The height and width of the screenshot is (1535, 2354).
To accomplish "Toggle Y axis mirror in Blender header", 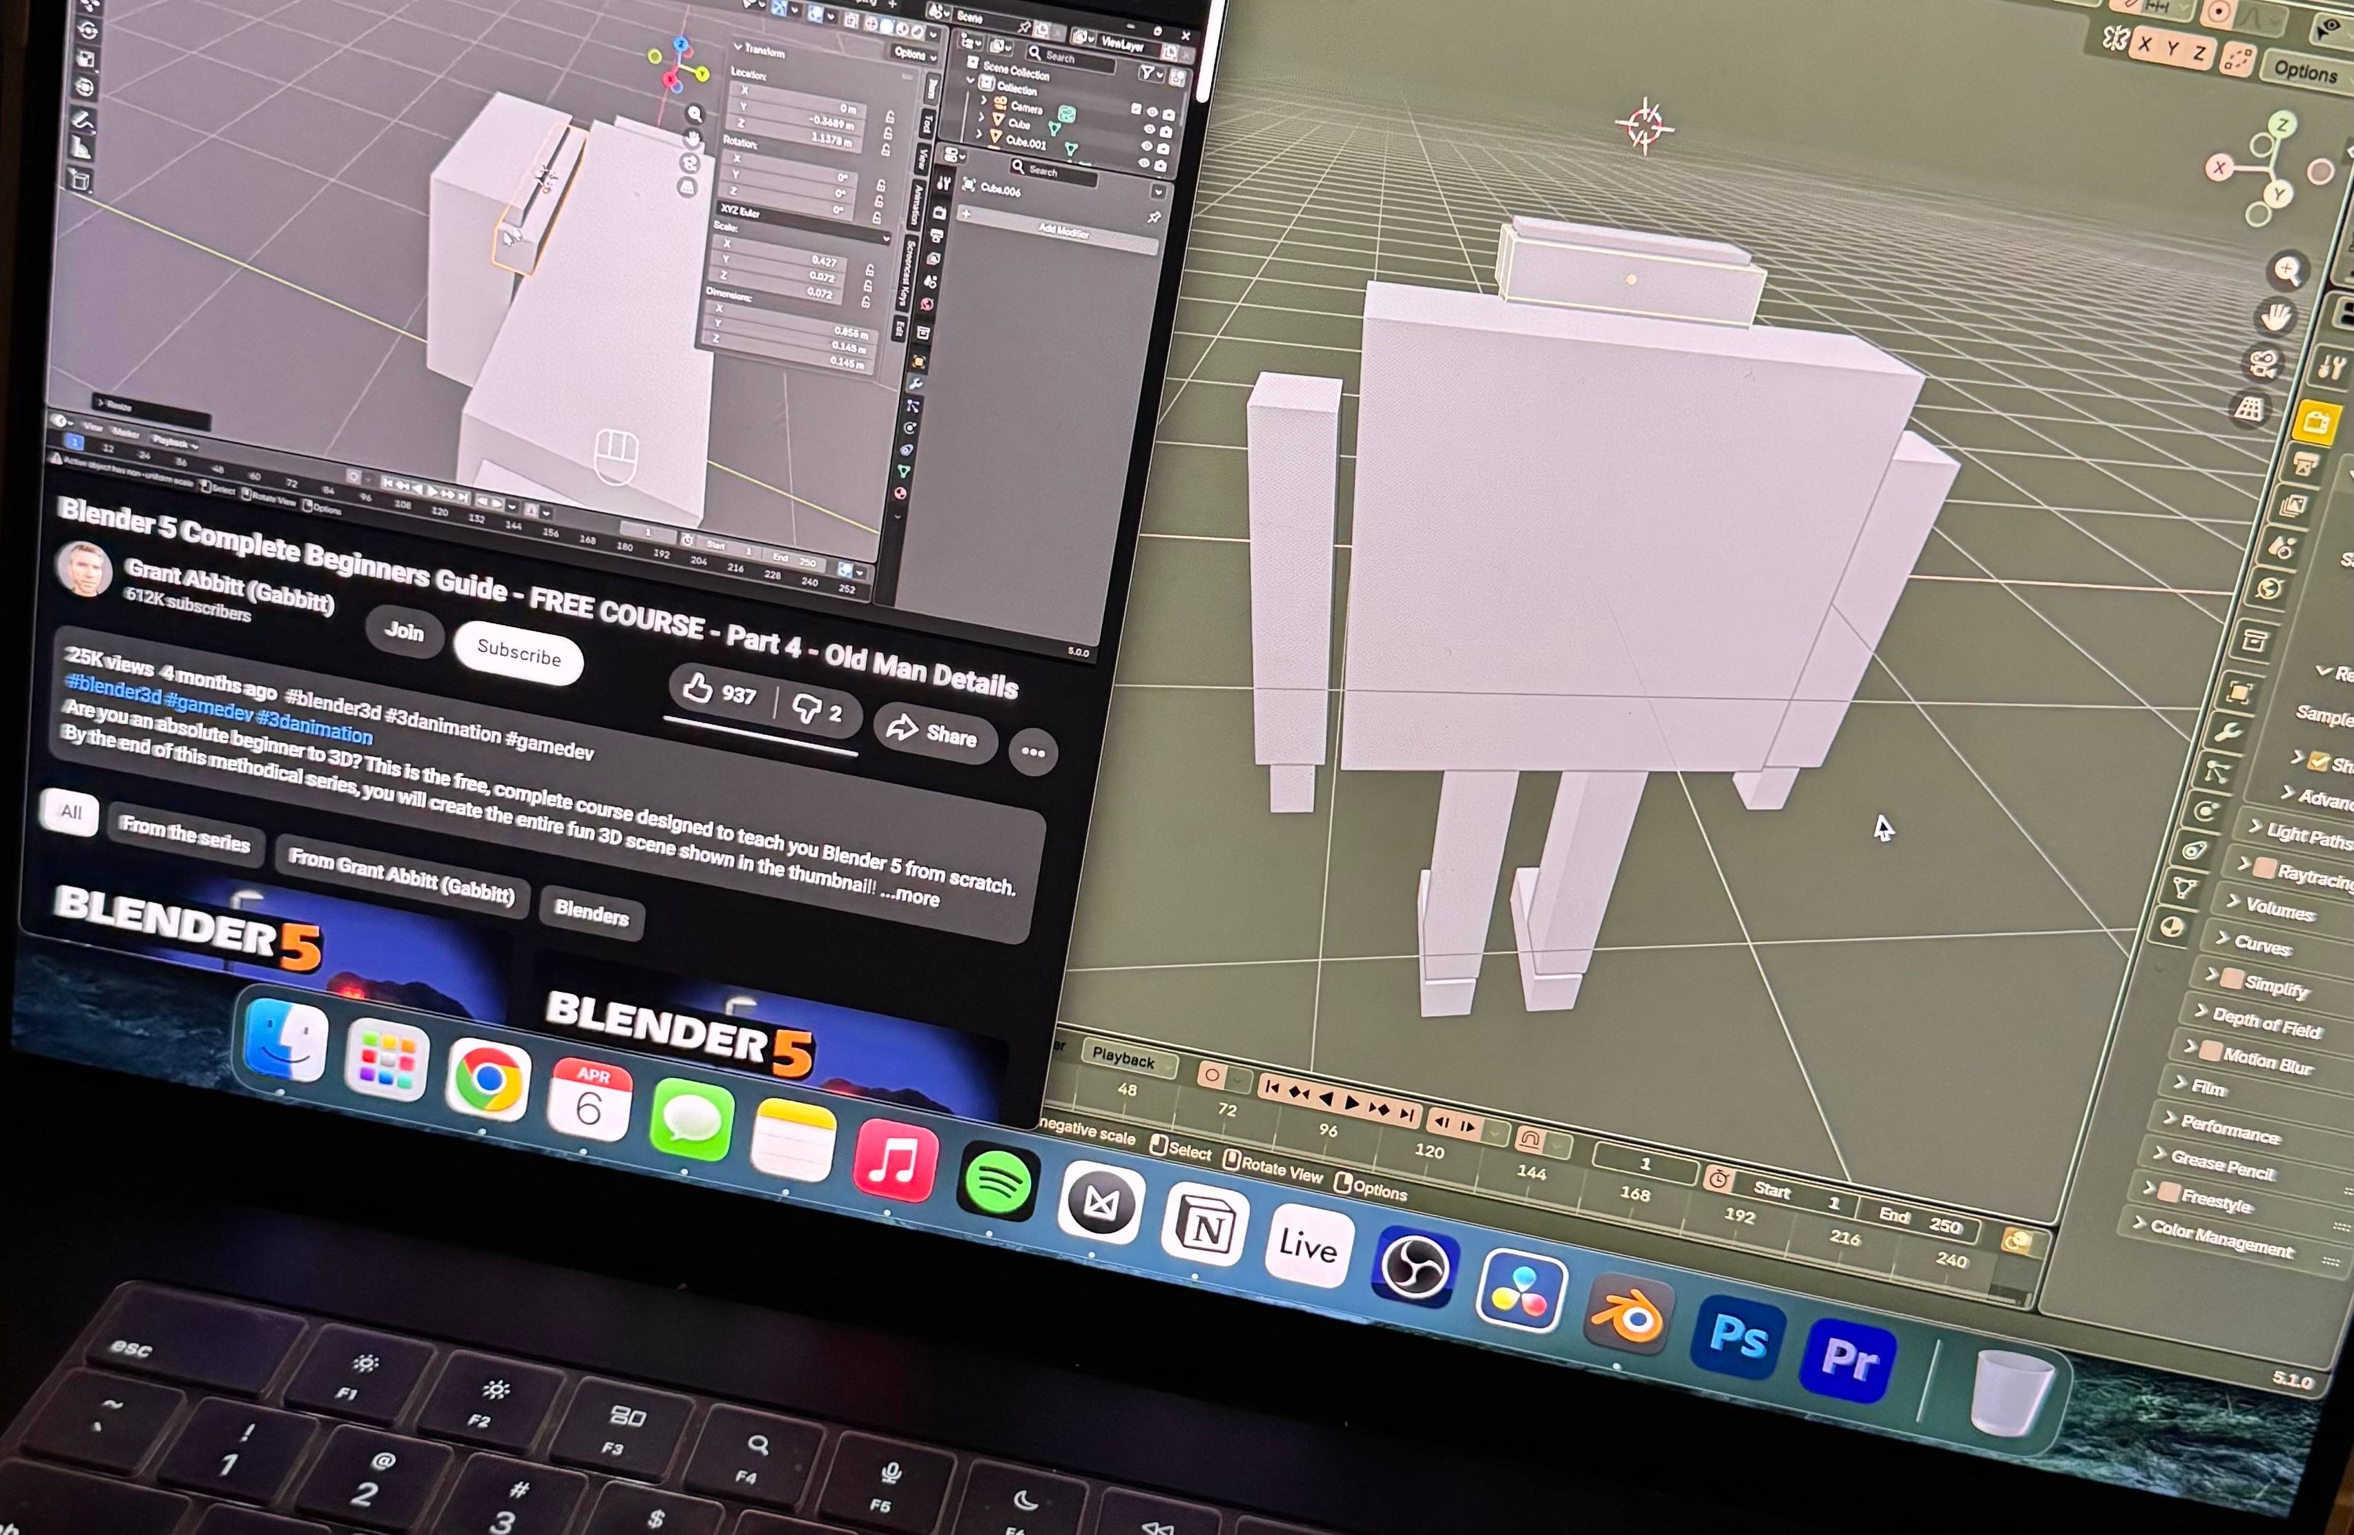I will click(2172, 48).
